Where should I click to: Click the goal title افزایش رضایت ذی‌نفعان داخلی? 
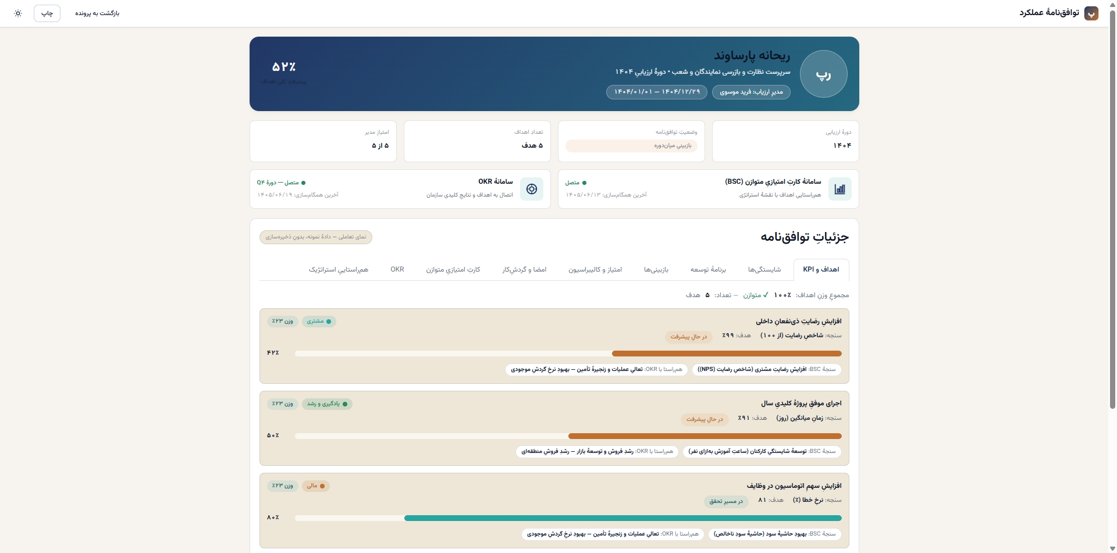click(799, 322)
